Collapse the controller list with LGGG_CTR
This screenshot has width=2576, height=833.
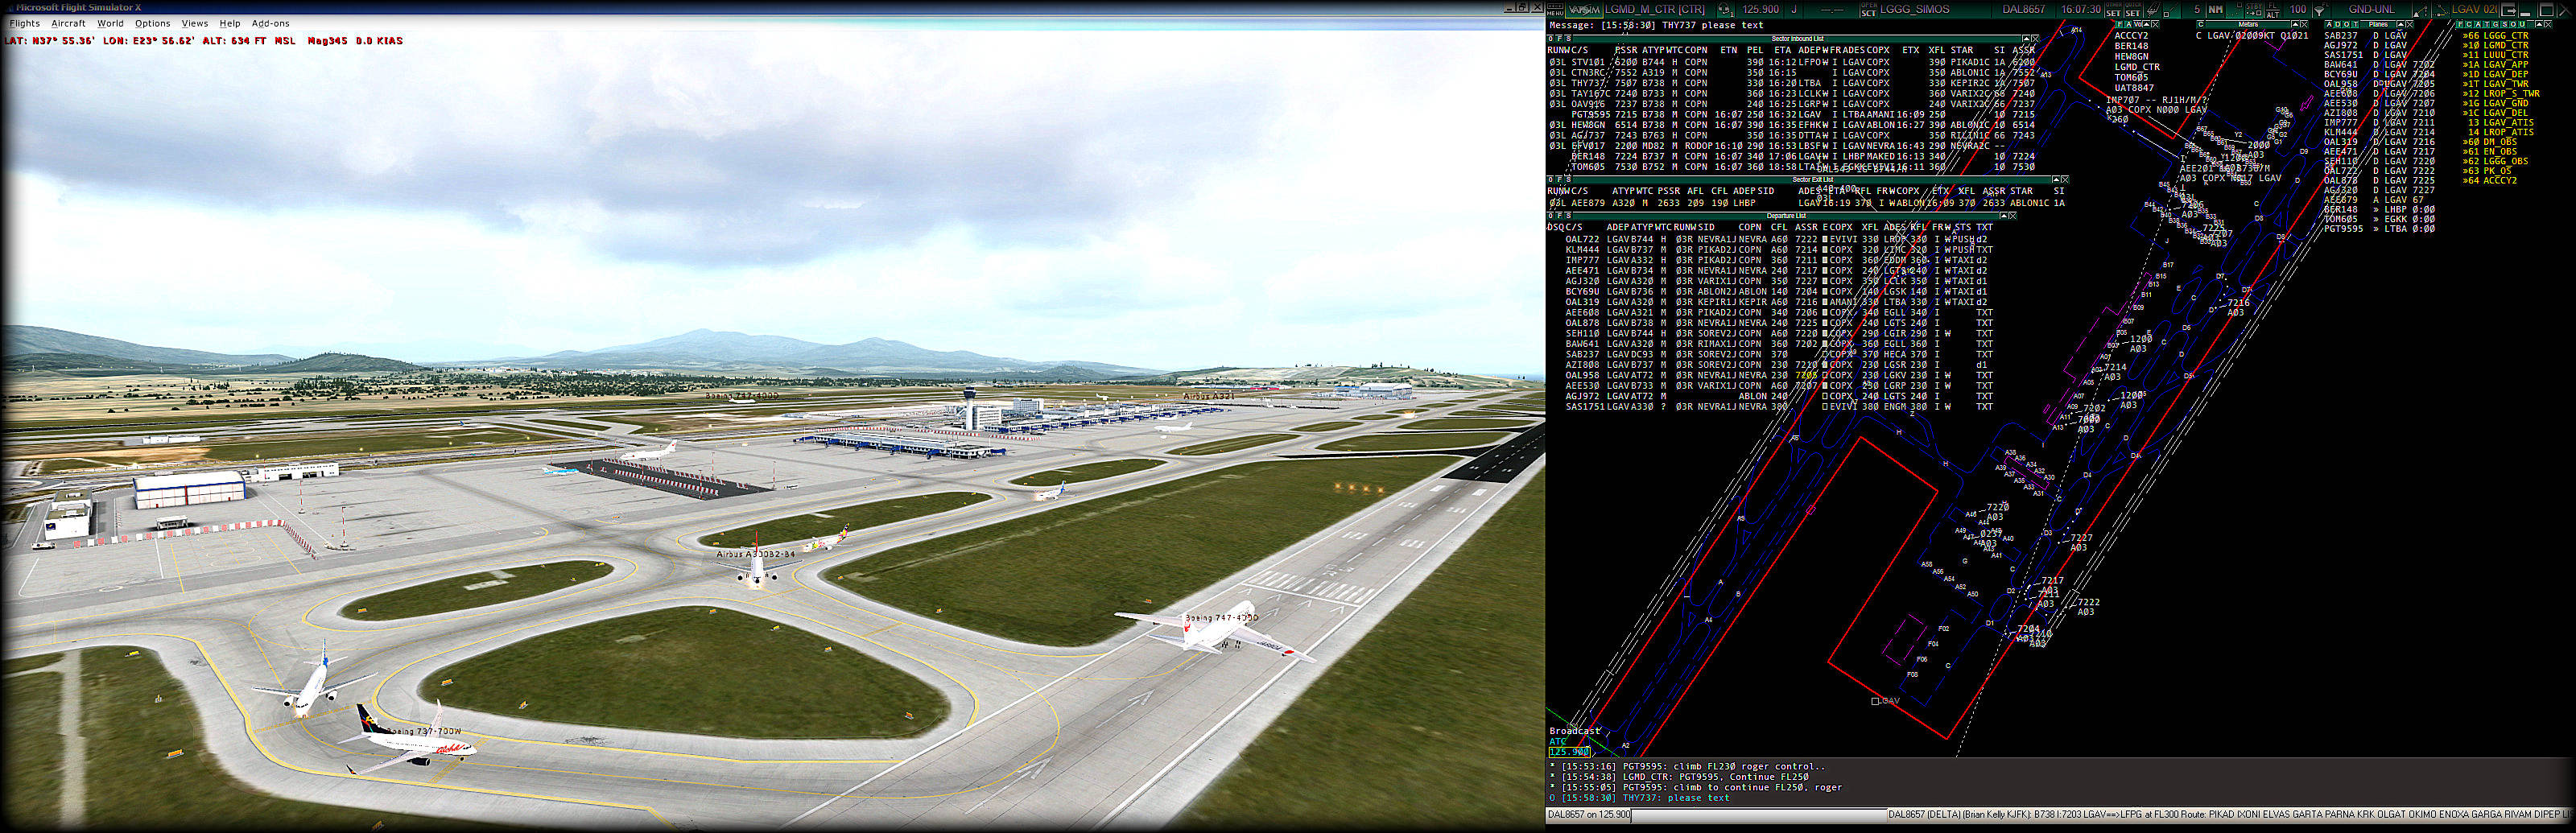point(2540,24)
